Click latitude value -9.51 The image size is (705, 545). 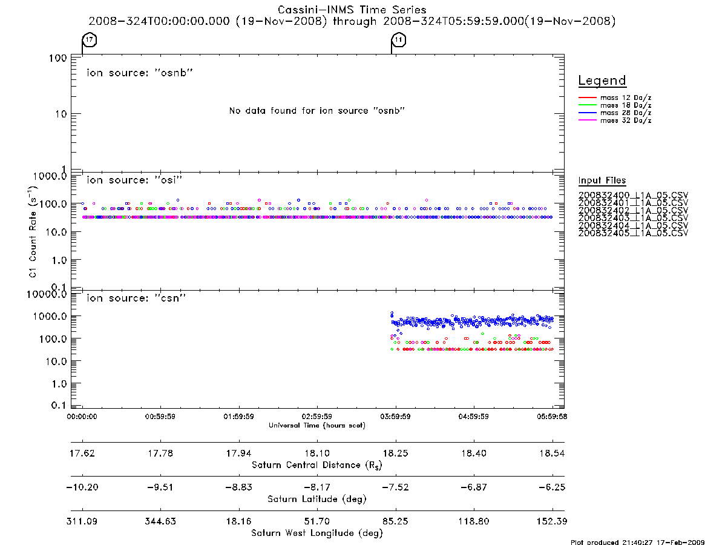(x=160, y=487)
